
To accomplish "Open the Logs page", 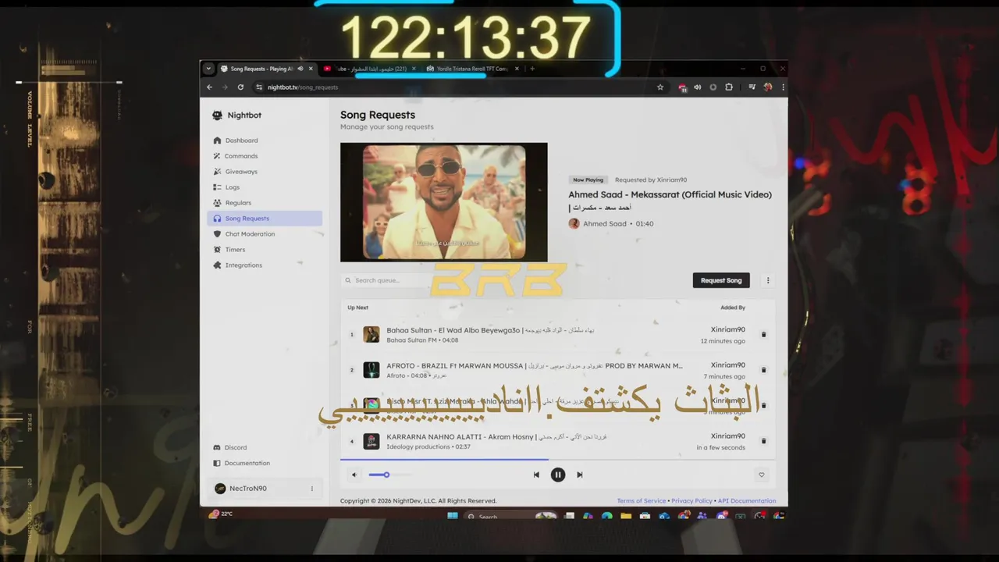I will [265, 187].
